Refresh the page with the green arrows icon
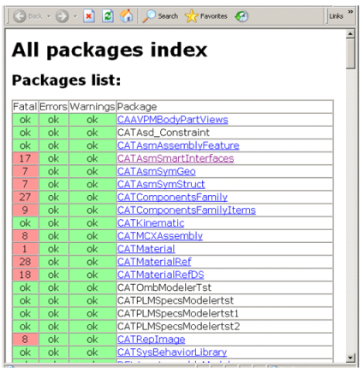 108,16
